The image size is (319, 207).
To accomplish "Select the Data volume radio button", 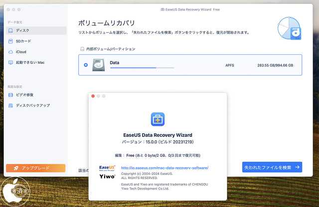I will (x=86, y=65).
